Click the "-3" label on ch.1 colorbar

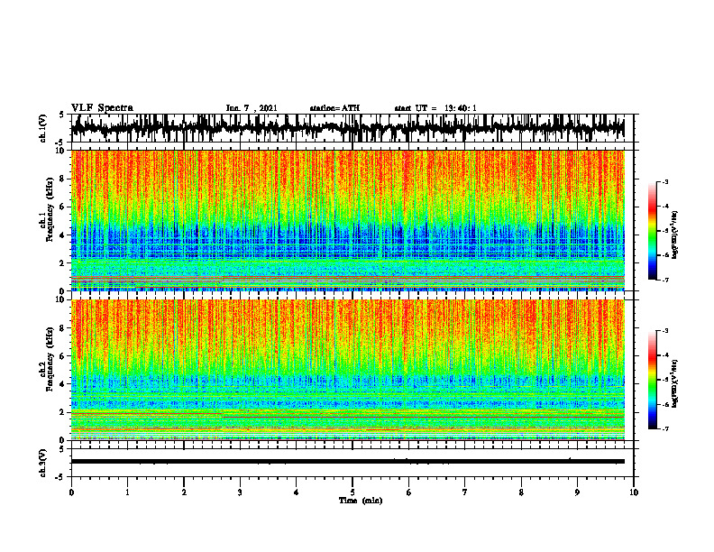pos(665,182)
